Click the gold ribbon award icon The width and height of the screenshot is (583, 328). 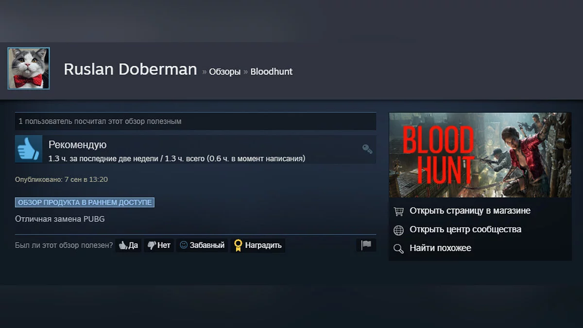click(238, 245)
